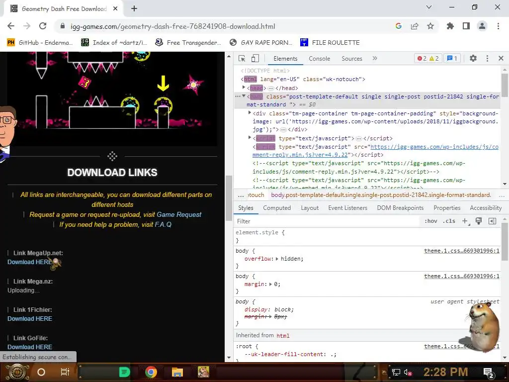Open Chrome's three-dot menu
Image resolution: width=509 pixels, height=382 pixels.
pyautogui.click(x=498, y=26)
